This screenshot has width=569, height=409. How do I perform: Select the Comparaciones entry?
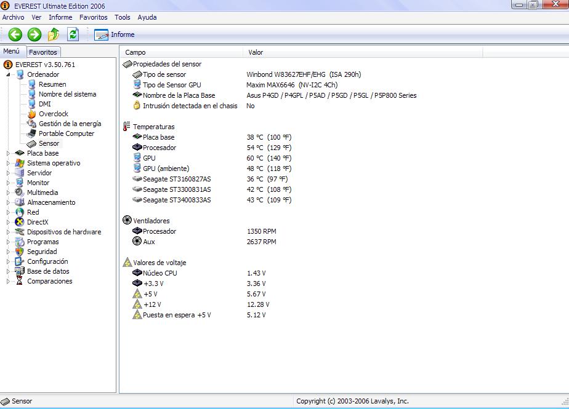[x=50, y=281]
